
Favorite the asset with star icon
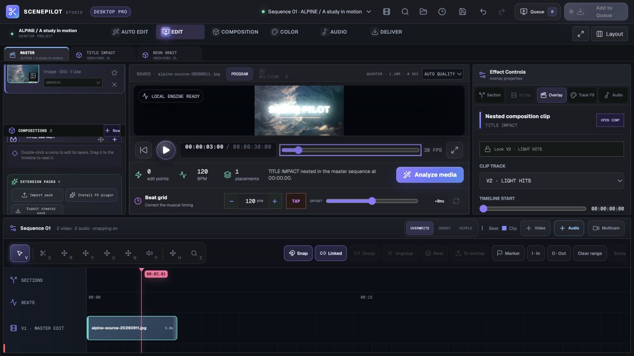(114, 73)
